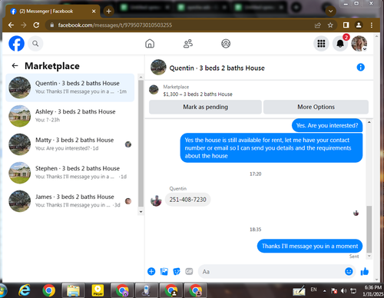Attach a photo with image icon
The width and height of the screenshot is (384, 298).
click(164, 271)
